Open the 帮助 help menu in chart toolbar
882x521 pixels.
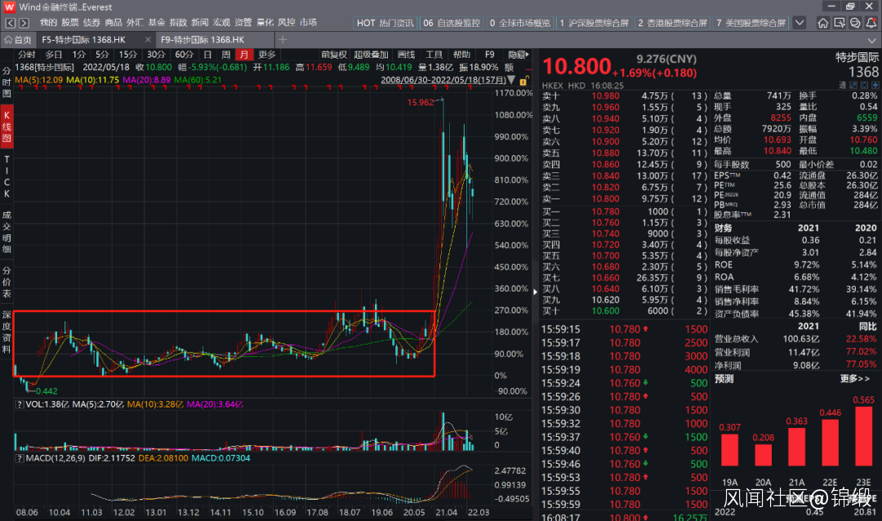[461, 55]
